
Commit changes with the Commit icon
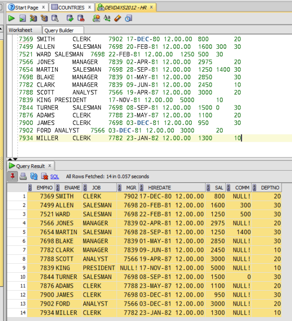pos(70,18)
